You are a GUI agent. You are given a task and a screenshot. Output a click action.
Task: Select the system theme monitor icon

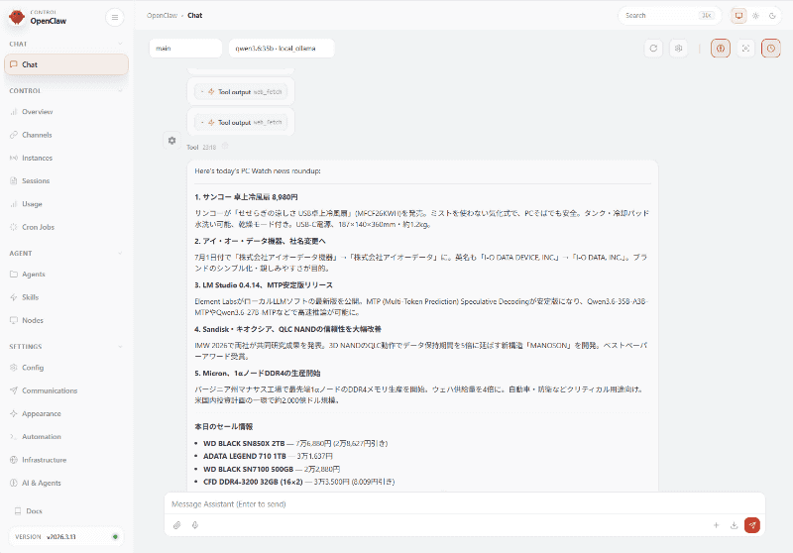[x=738, y=16]
